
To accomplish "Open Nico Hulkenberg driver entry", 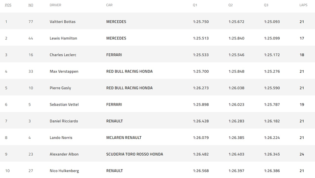I will (64, 171).
